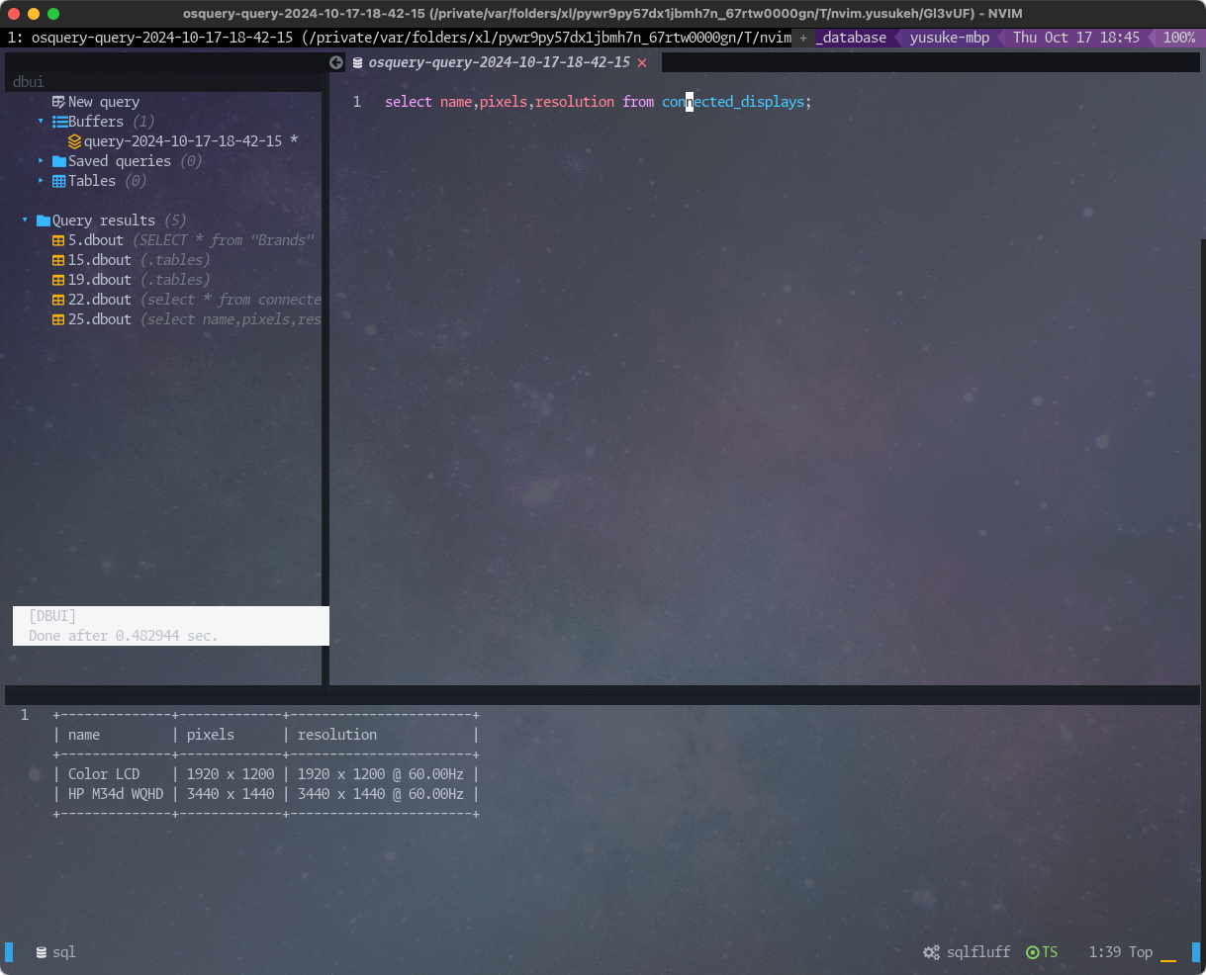
Task: Click the table icon next to 15.dbout
Action: (x=58, y=260)
